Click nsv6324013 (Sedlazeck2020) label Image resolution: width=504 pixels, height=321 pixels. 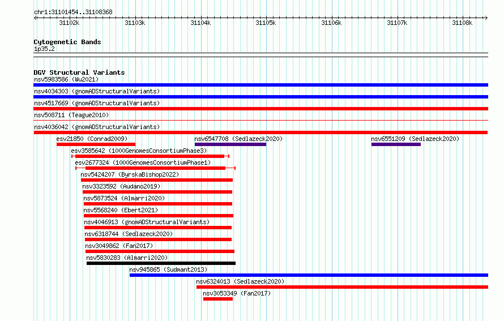coord(241,281)
